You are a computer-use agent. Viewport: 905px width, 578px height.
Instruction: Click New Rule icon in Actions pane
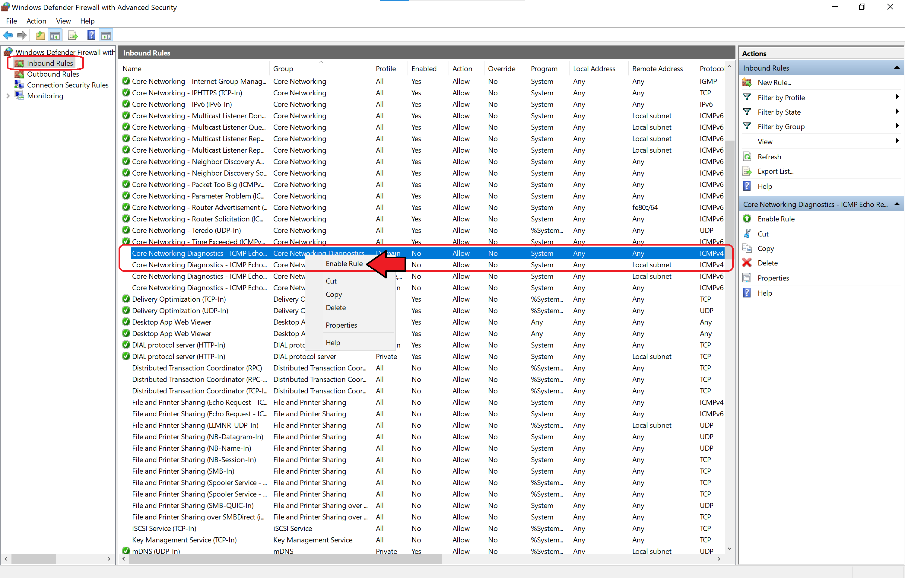tap(747, 83)
